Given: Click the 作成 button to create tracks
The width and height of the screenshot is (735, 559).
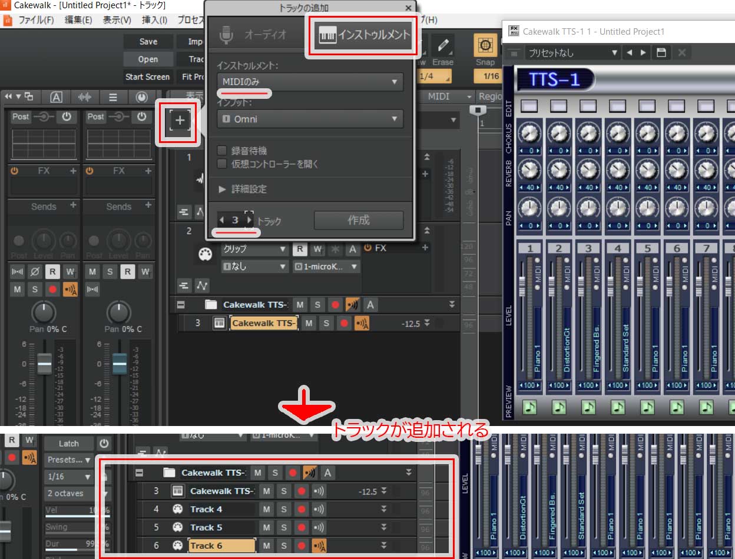Looking at the screenshot, I should point(359,220).
